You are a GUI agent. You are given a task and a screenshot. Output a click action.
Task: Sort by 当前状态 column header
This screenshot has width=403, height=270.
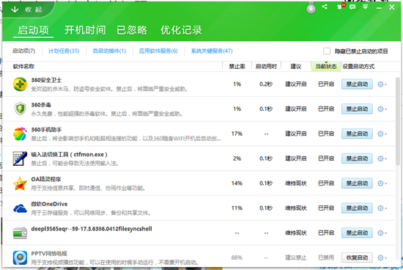pyautogui.click(x=326, y=67)
